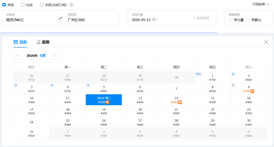Select May 18 priced ¥459
The image size is (274, 147).
point(68,111)
